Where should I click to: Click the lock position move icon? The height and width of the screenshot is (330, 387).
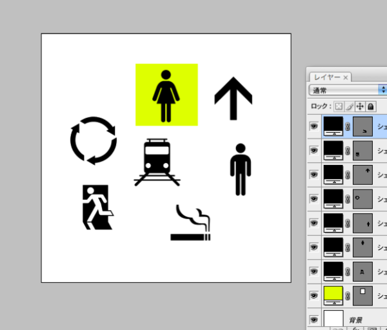pos(361,106)
